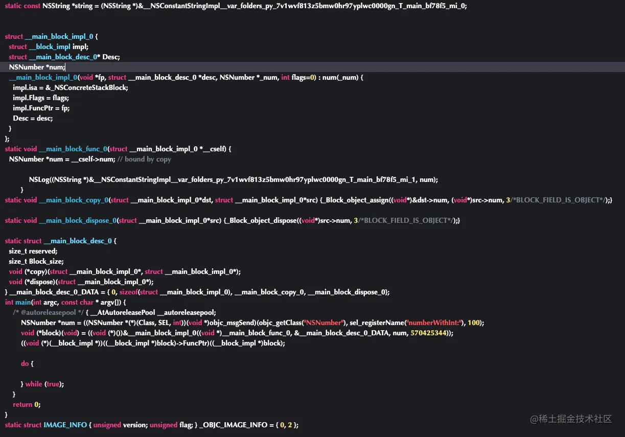
Task: Click the NSLog call line
Action: coord(234,179)
